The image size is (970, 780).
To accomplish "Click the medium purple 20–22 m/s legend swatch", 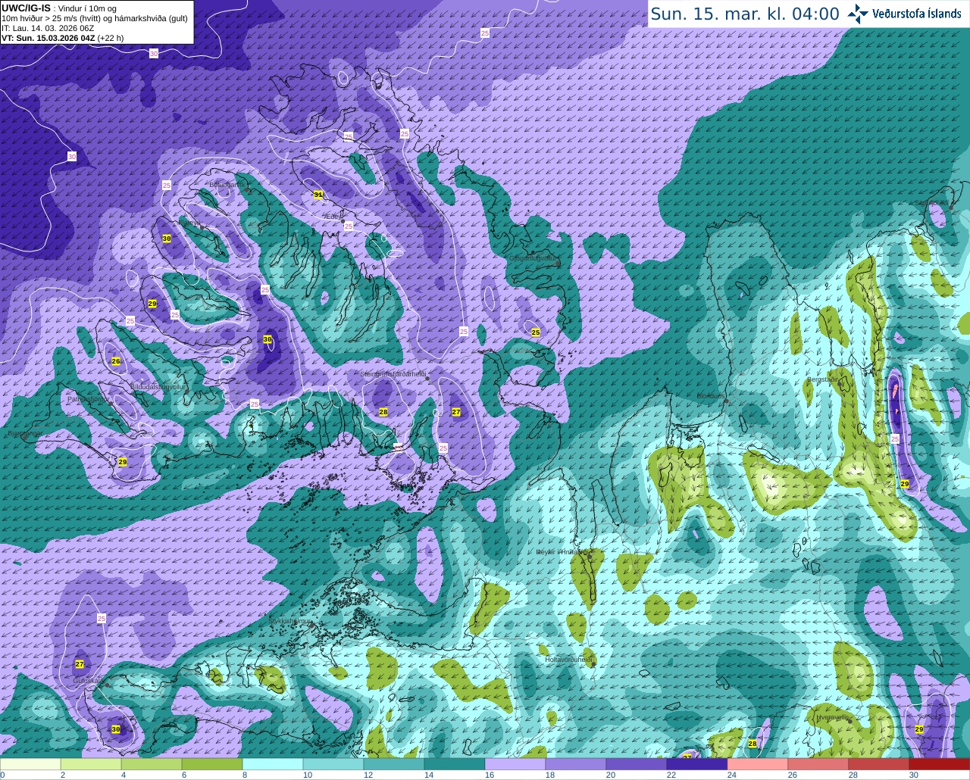I will pos(637,764).
